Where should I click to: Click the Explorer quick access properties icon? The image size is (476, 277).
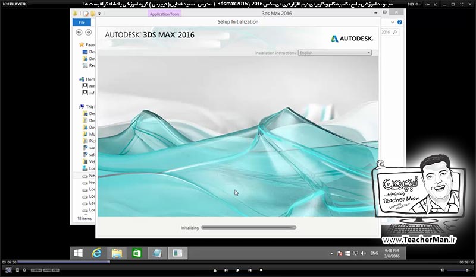[x=86, y=14]
